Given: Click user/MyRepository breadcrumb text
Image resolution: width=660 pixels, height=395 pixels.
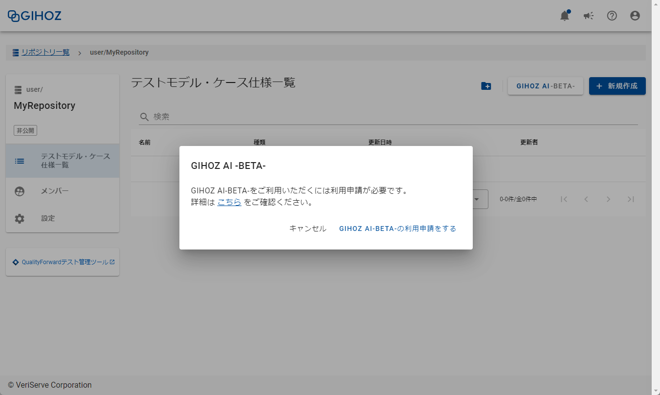Looking at the screenshot, I should tap(119, 52).
